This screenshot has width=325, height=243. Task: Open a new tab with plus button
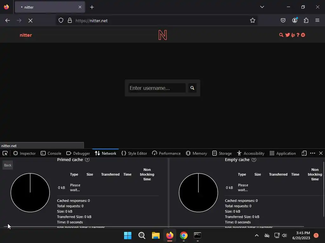92,7
